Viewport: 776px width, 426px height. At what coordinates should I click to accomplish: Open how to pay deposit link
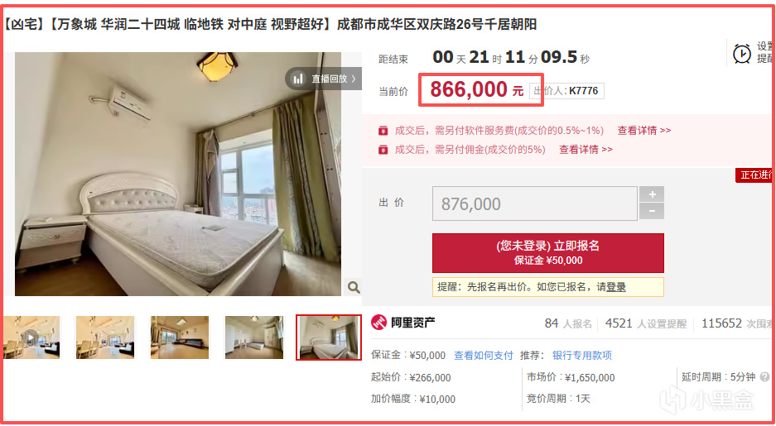pos(484,356)
